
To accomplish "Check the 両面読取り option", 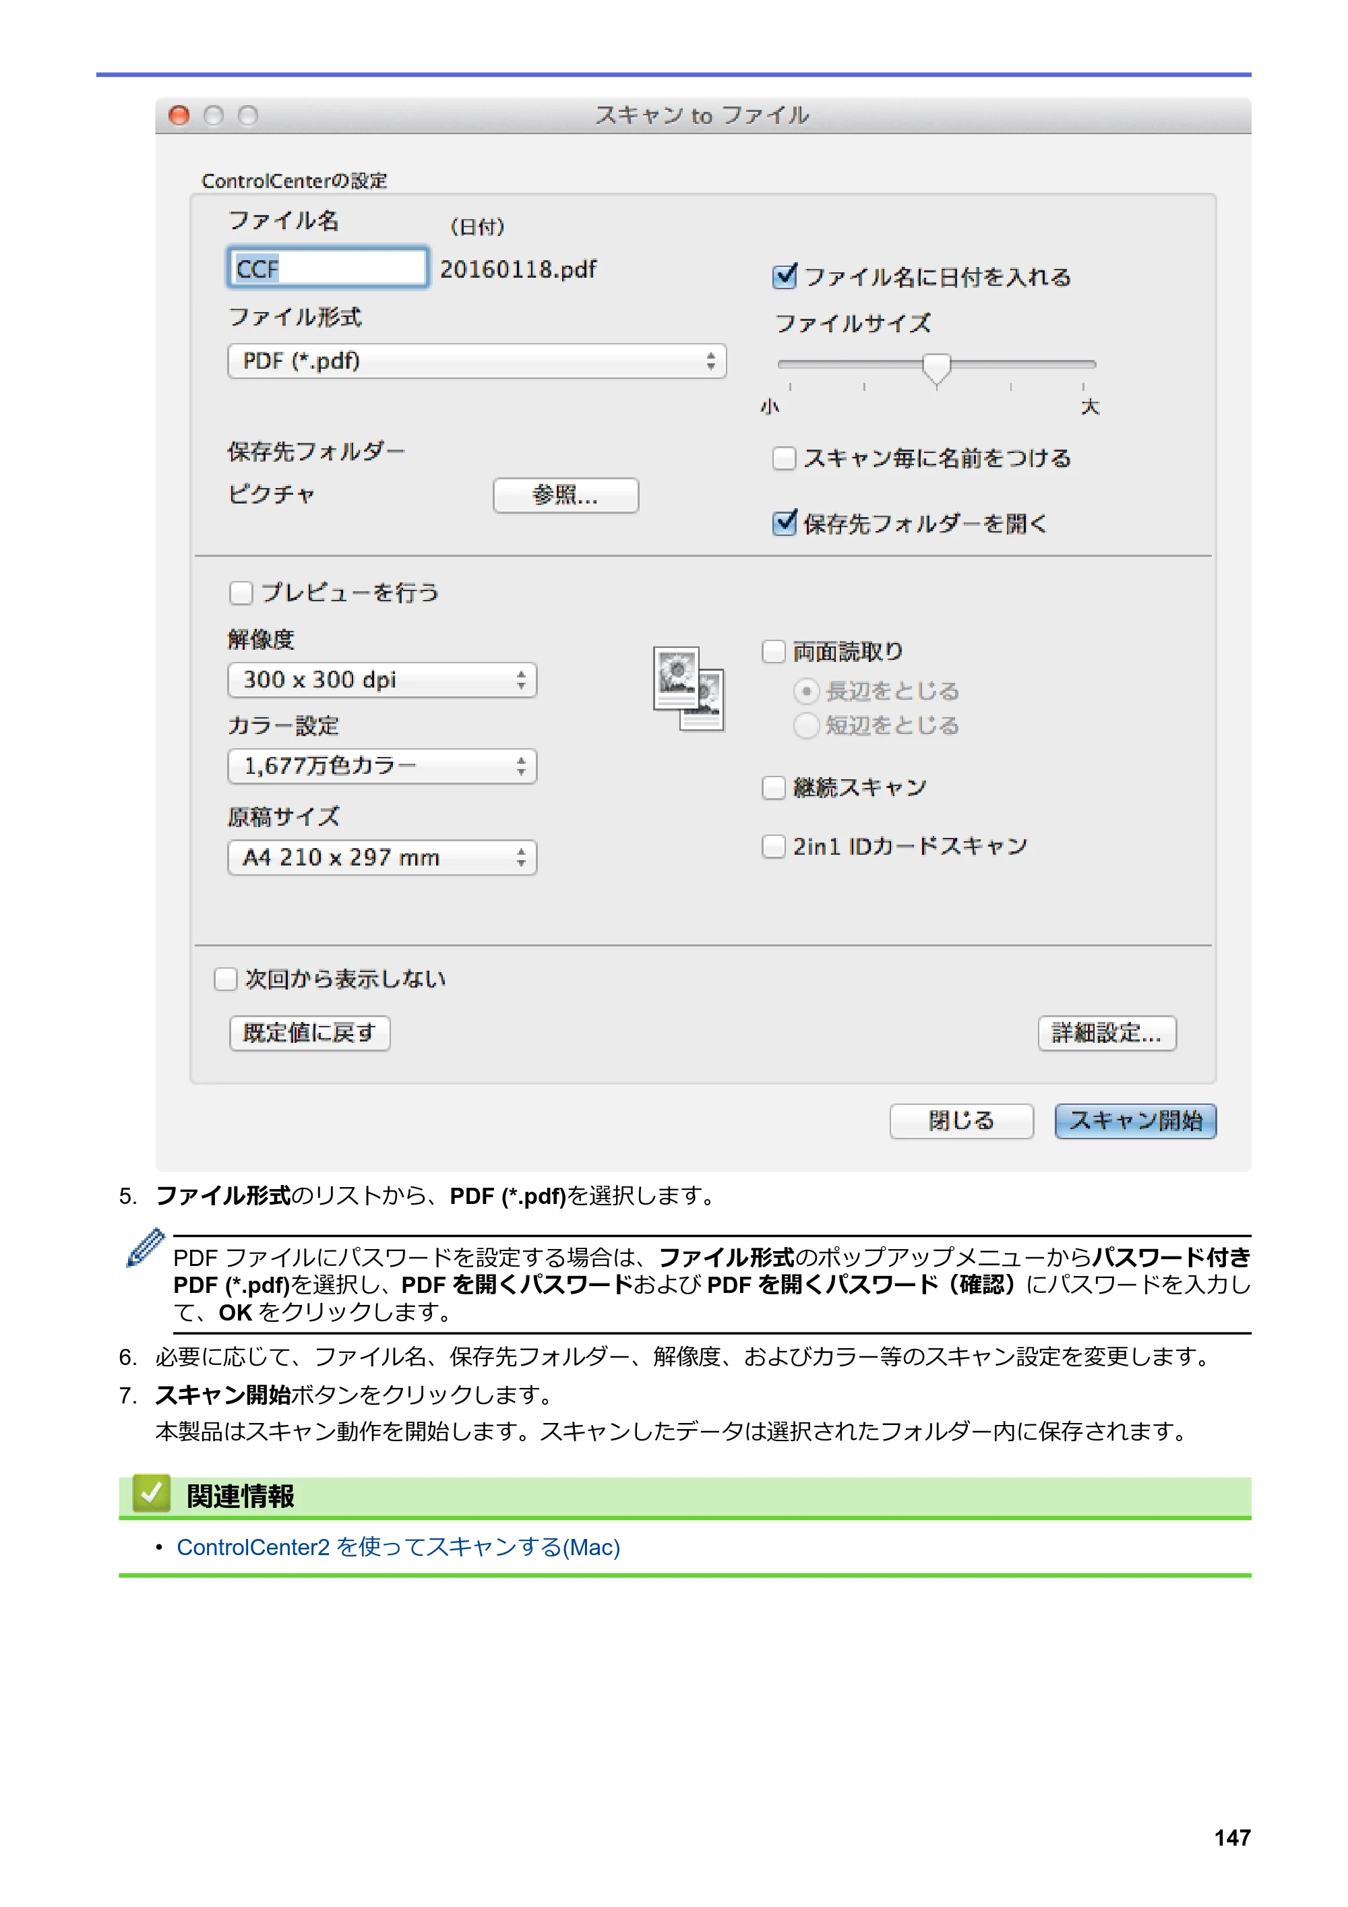I will (x=773, y=652).
